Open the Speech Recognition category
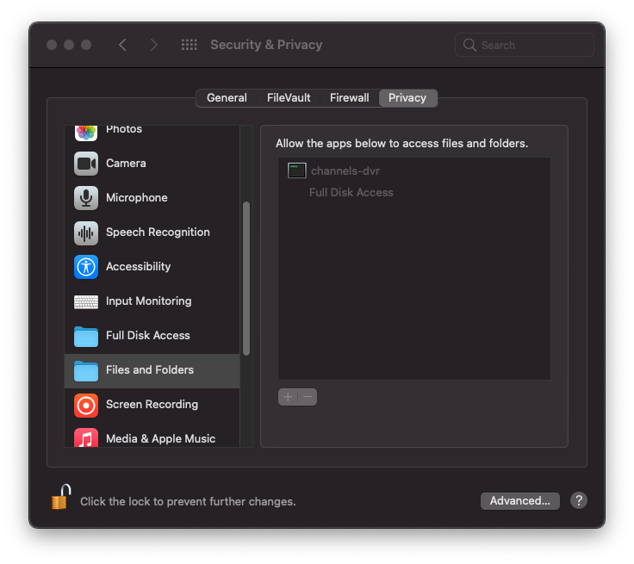The height and width of the screenshot is (564, 634). [x=157, y=232]
